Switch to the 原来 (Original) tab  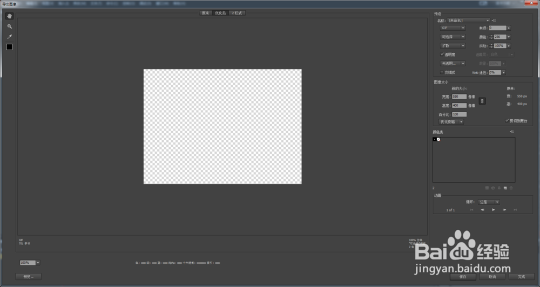click(206, 13)
